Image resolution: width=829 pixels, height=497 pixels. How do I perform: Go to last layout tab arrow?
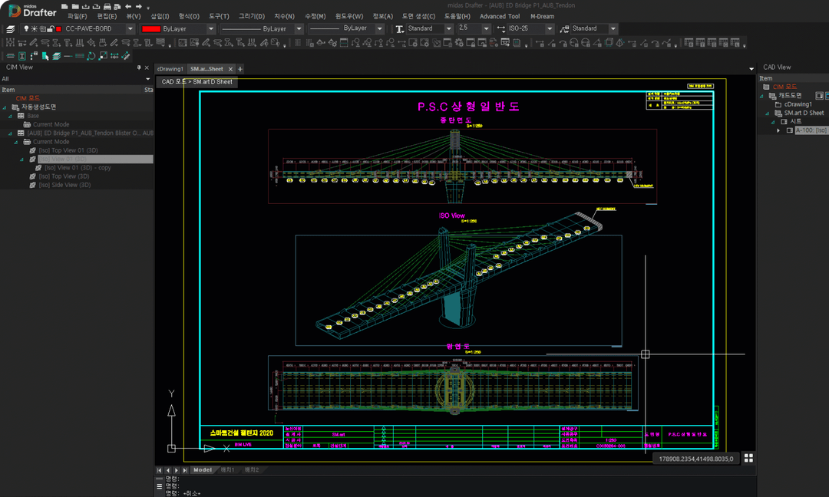coord(184,470)
